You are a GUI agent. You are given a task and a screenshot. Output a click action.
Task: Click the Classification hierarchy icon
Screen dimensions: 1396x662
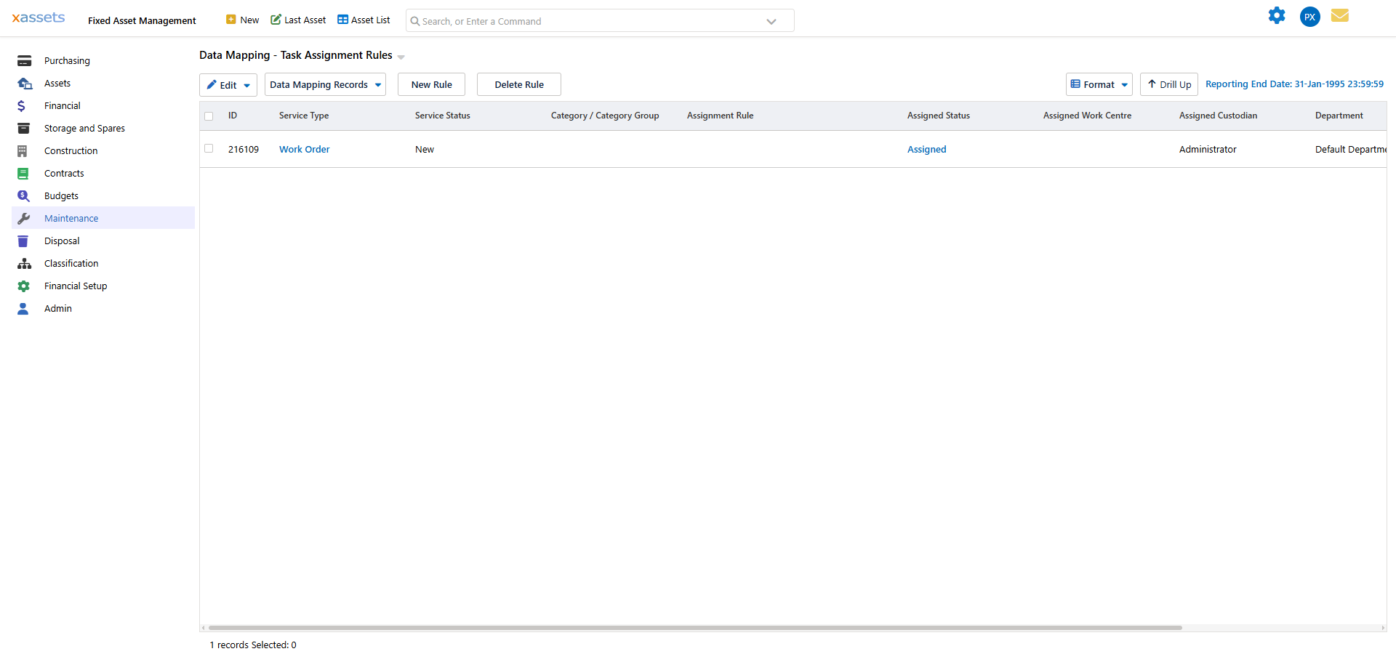point(24,263)
